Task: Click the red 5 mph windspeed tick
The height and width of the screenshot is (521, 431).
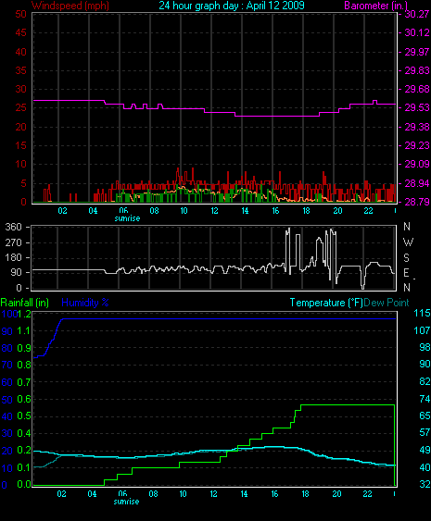Action: pyautogui.click(x=23, y=183)
